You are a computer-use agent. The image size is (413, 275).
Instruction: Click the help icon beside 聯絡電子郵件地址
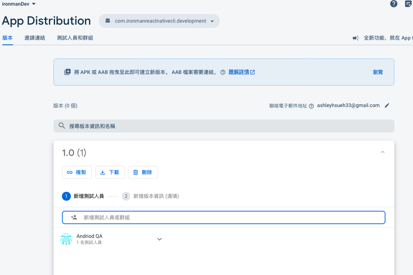(311, 106)
